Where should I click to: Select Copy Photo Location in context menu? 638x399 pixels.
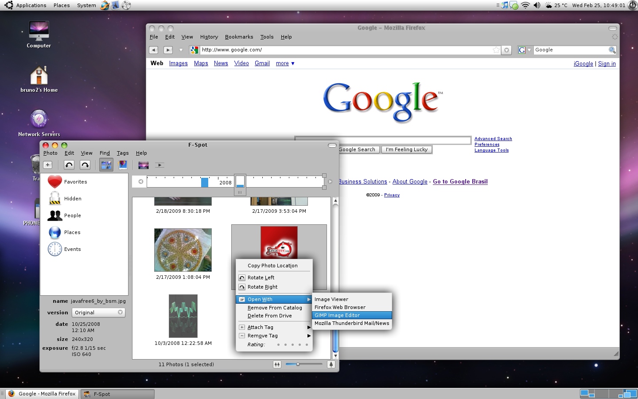click(x=274, y=266)
